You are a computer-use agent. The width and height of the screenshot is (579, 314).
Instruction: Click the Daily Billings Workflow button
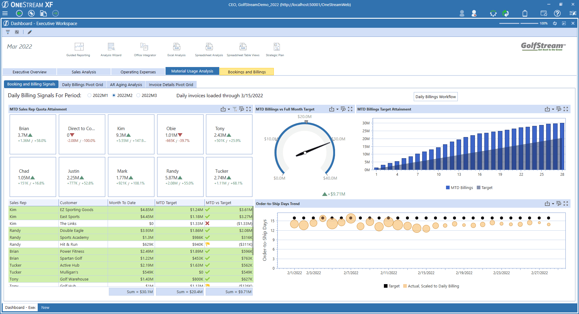pyautogui.click(x=435, y=97)
